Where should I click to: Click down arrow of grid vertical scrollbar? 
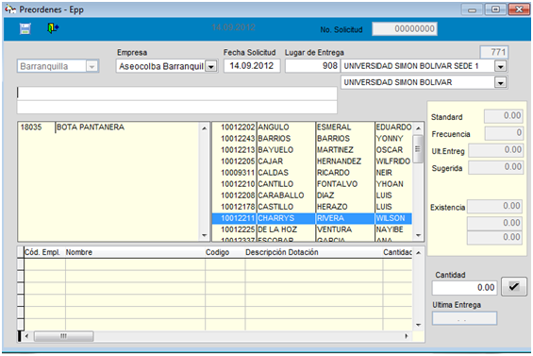(x=418, y=325)
